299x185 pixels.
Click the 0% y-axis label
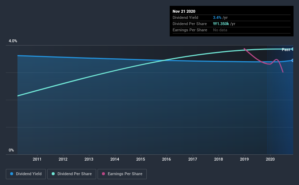11,150
